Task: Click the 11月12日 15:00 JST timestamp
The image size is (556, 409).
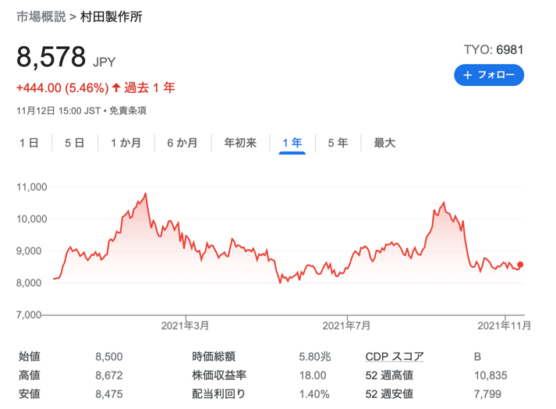Action: tap(58, 111)
